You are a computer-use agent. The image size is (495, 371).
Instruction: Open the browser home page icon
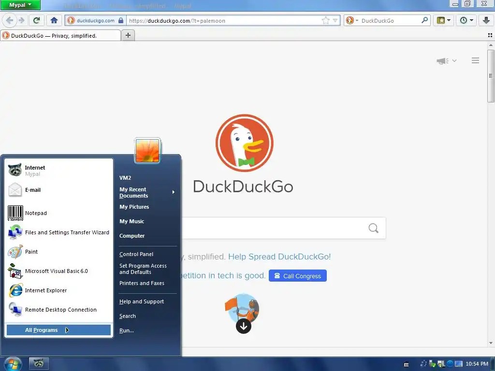tap(54, 20)
